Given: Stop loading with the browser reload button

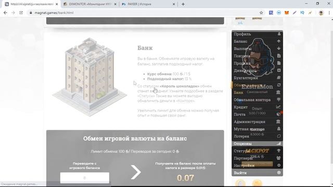Looking at the screenshot, I should pyautogui.click(x=21, y=12).
